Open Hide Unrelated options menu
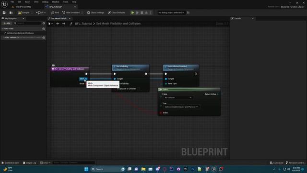Image resolution: width=307 pixels, height=173 pixels. (82, 12)
